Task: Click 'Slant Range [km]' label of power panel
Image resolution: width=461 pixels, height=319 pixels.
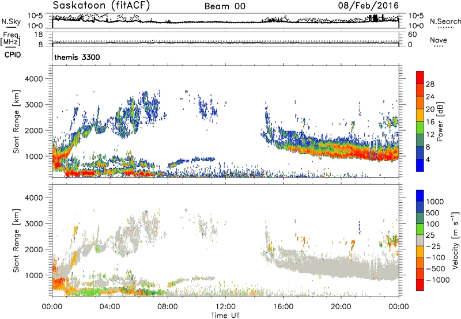Action: coord(16,121)
